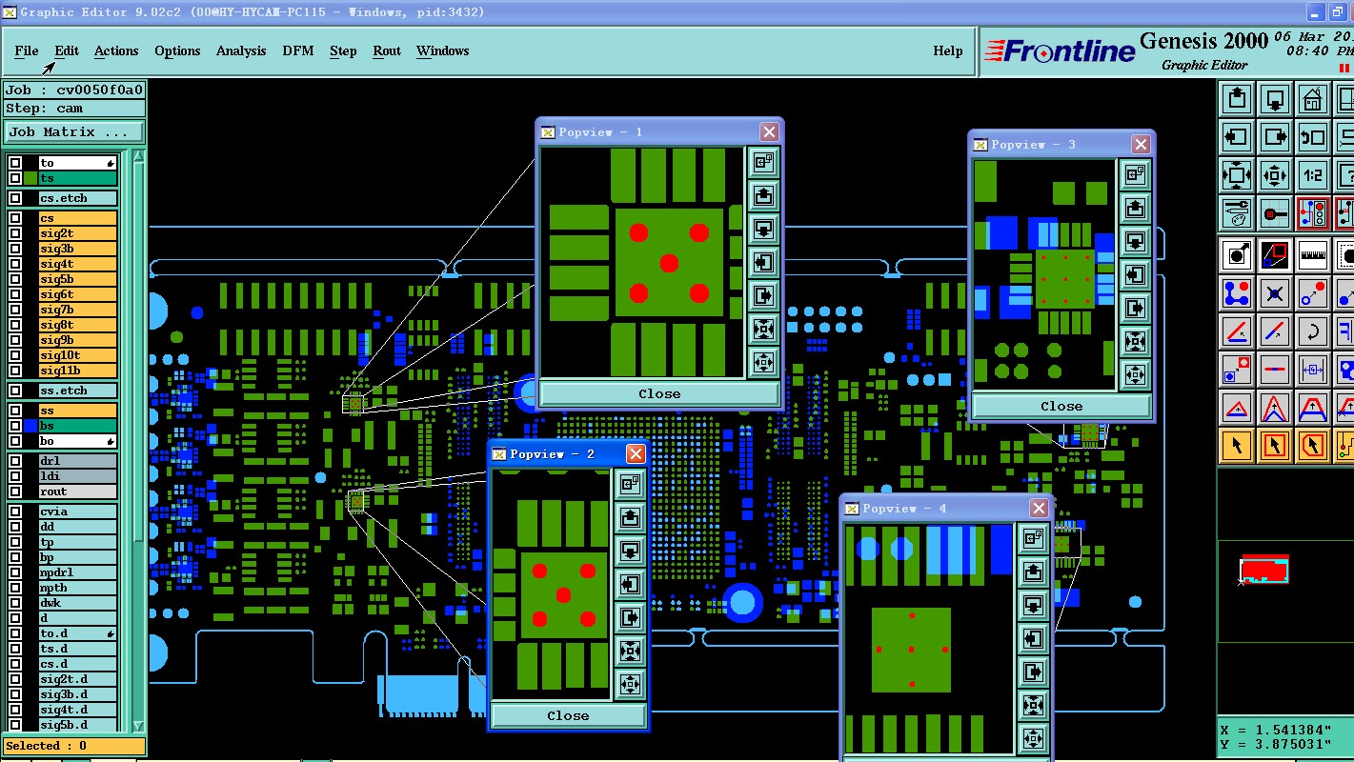Select the polygon area select arrow tool

1313,445
